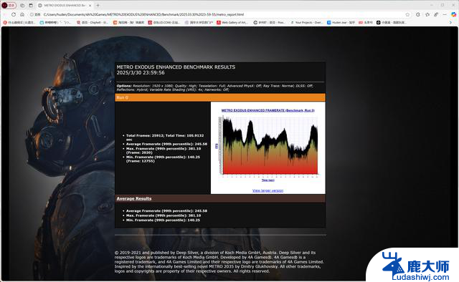Viewport: 459px width, 282px height.
Task: Select Average Results Max. Framerate 381.10 line
Action: pyautogui.click(x=164, y=215)
